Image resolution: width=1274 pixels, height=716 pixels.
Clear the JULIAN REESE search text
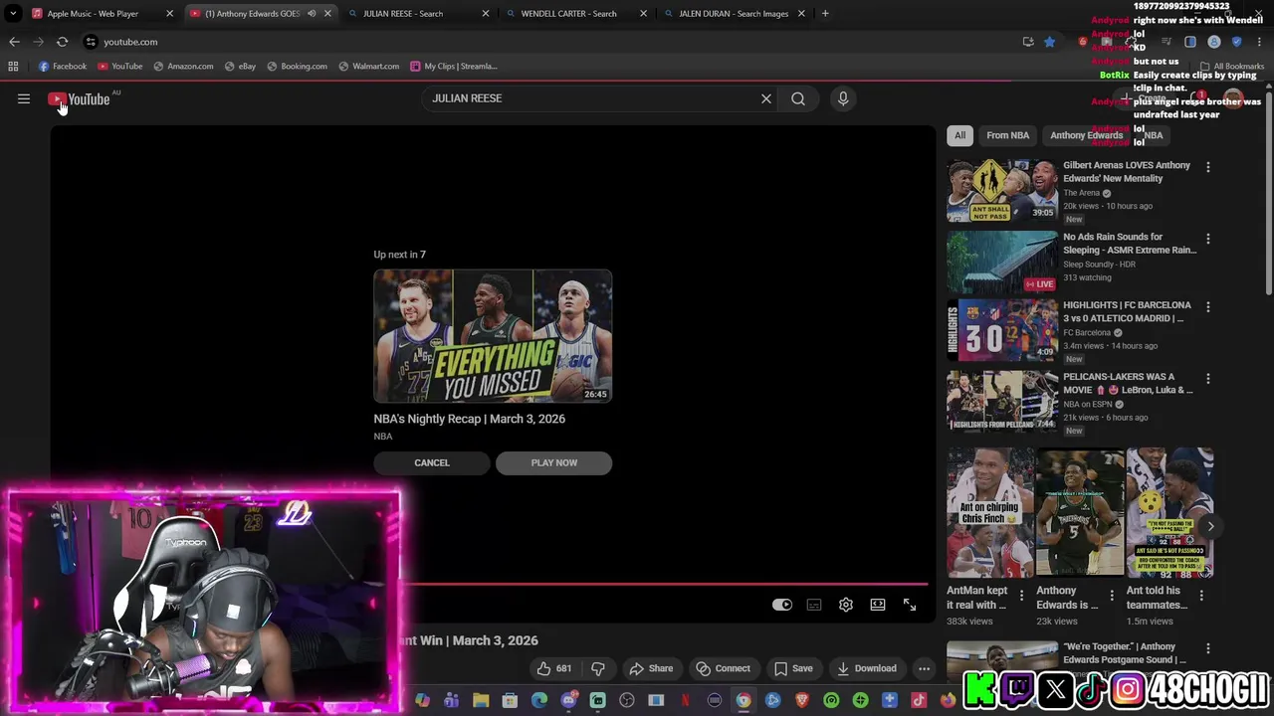coord(766,98)
